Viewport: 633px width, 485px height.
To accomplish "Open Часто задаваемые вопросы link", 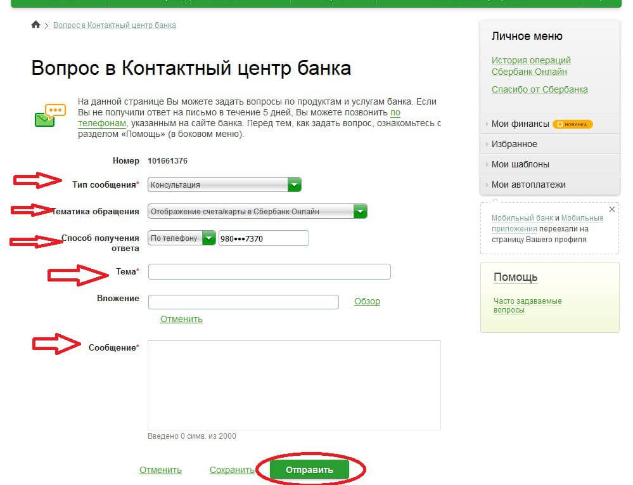I will (x=527, y=306).
